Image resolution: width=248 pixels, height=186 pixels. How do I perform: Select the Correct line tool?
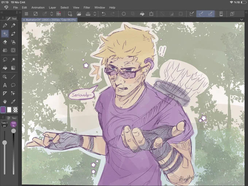tap(13, 93)
